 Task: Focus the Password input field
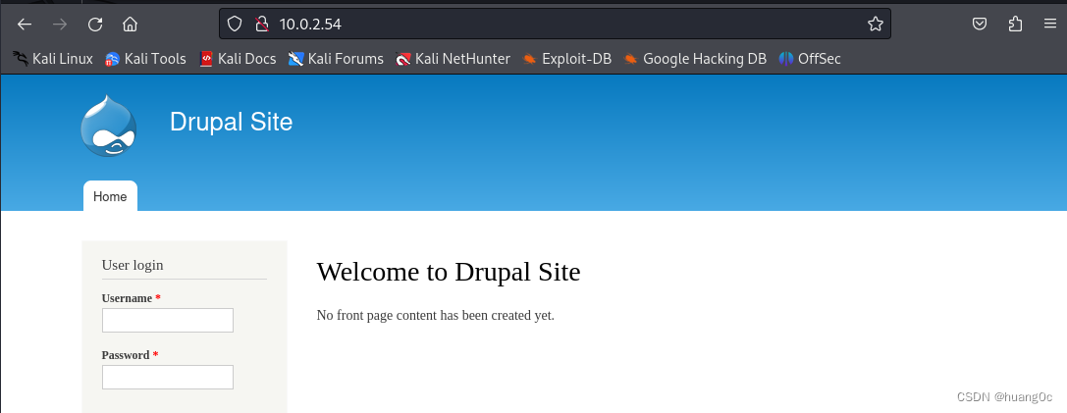[x=168, y=378]
